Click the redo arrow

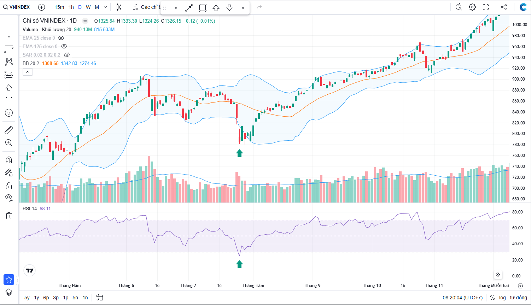(x=259, y=7)
